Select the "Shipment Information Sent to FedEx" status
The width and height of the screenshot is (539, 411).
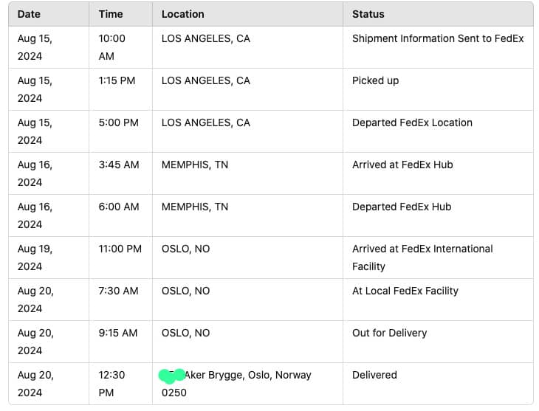coord(438,38)
